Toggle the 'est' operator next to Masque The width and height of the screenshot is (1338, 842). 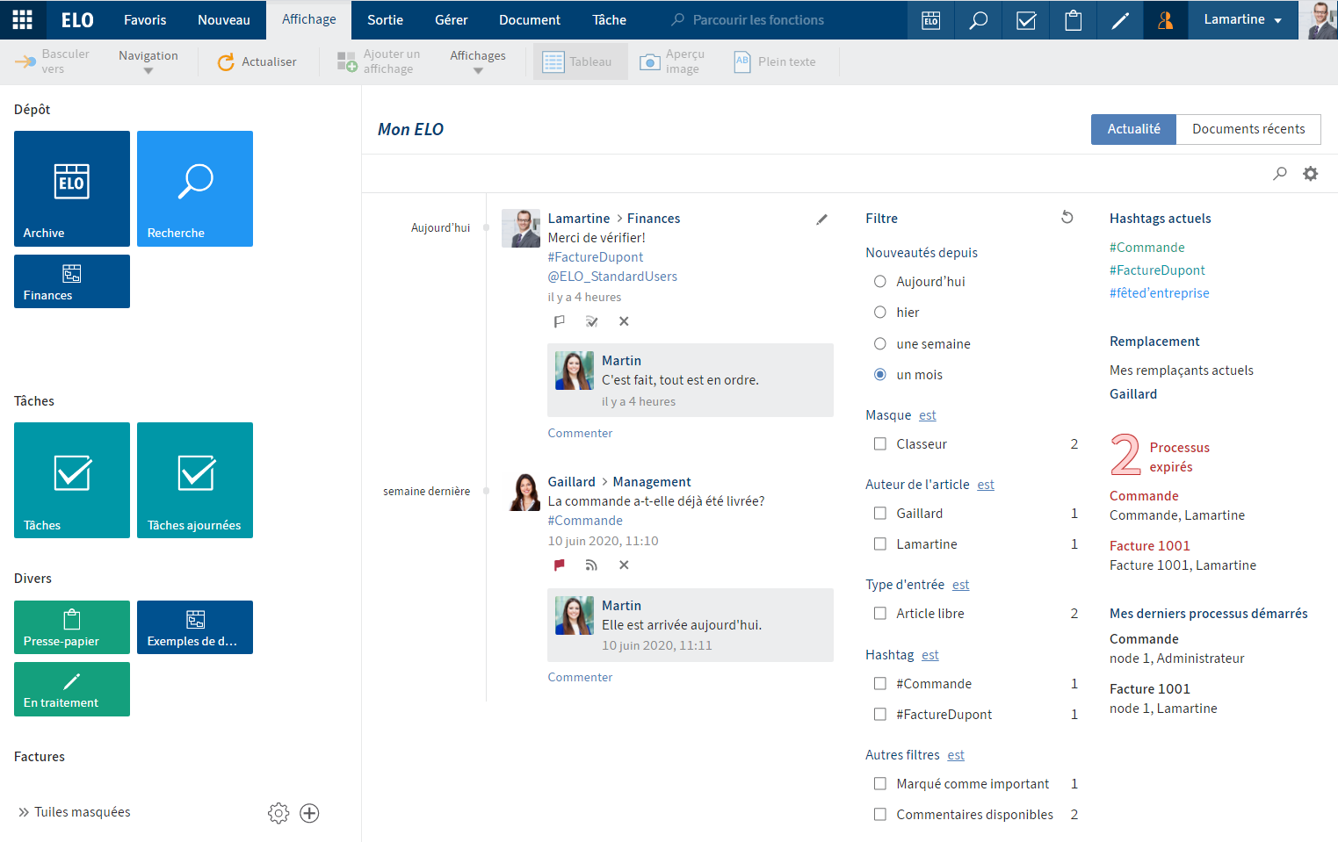pyautogui.click(x=928, y=415)
